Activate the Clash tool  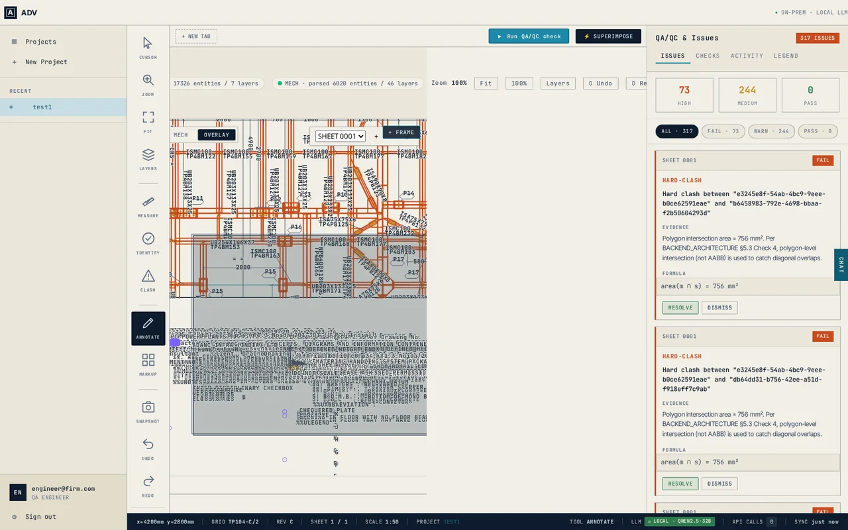(148, 280)
